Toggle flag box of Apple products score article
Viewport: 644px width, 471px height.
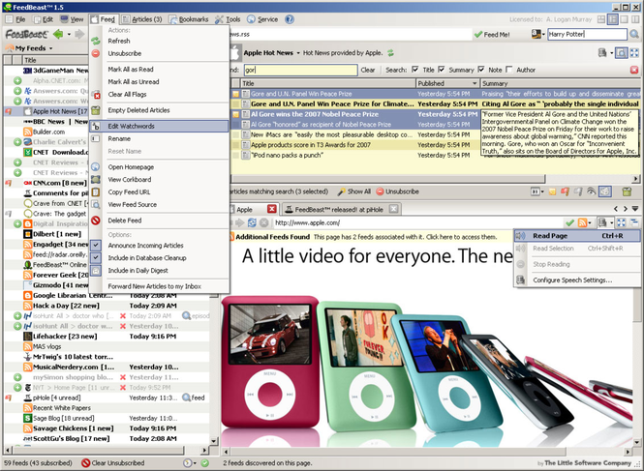(235, 145)
